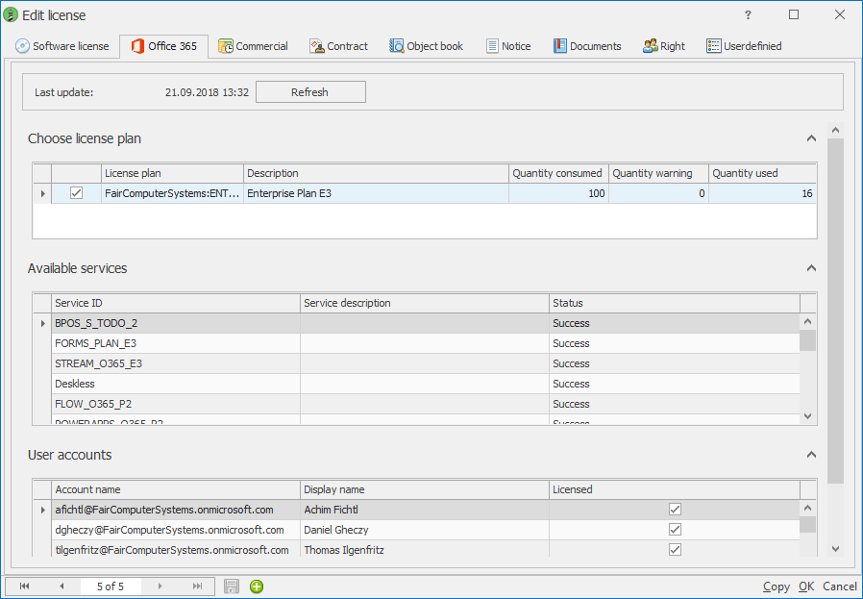Click the Cancel button

point(840,587)
